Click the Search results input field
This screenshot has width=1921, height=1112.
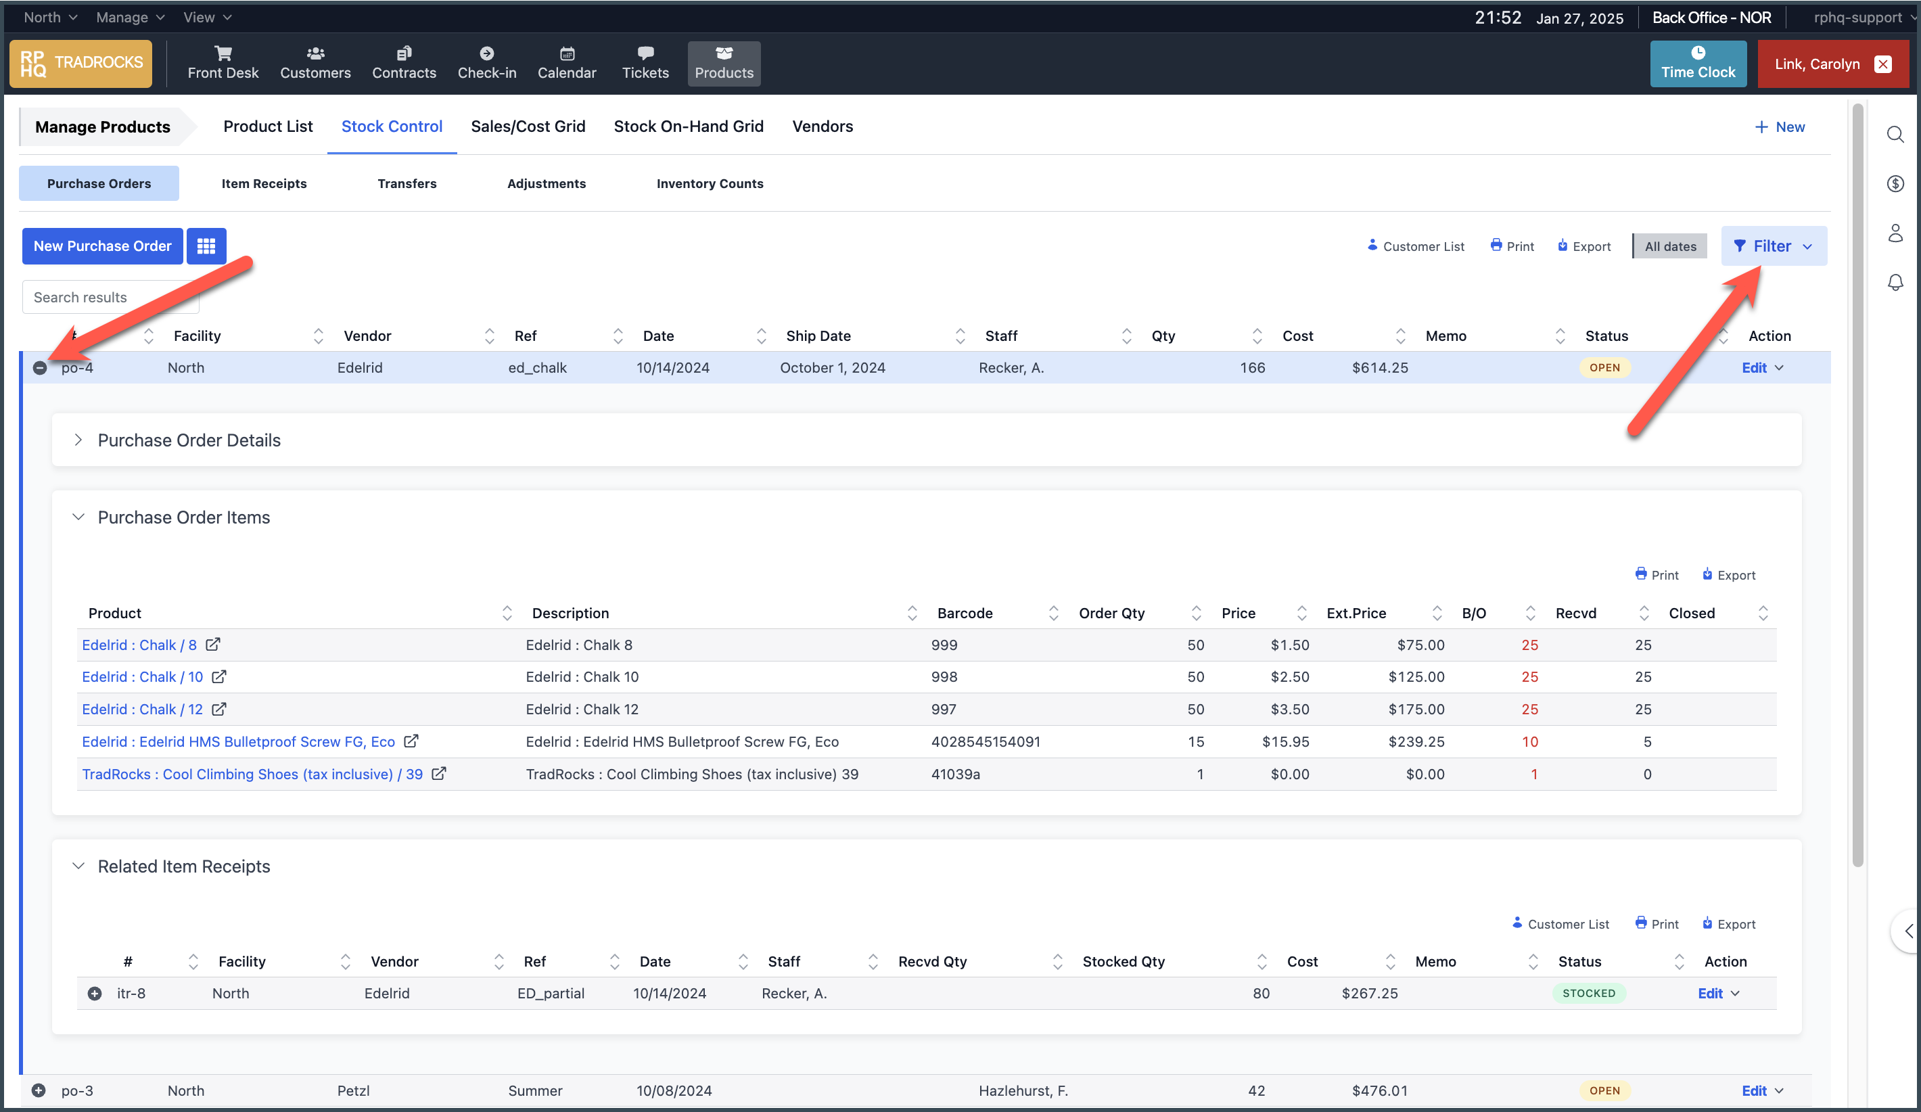pos(110,297)
